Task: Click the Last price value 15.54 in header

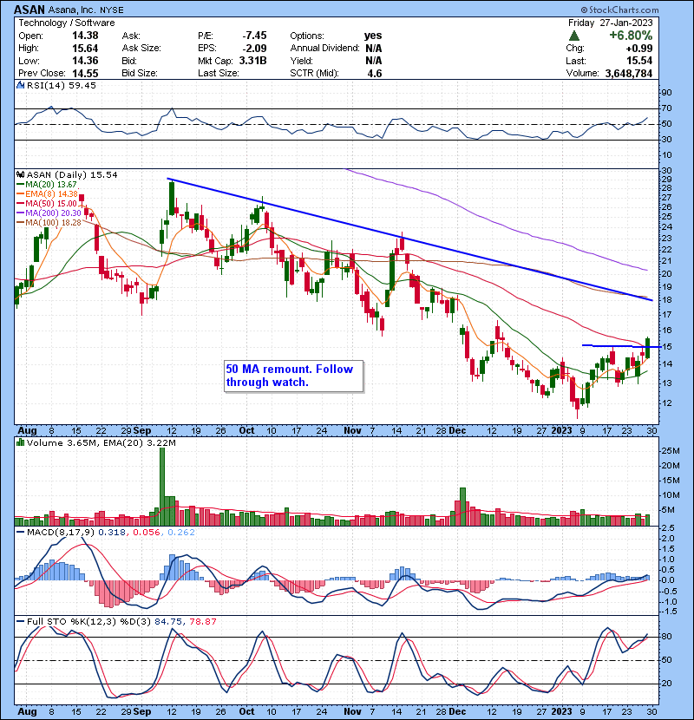Action: pos(639,61)
